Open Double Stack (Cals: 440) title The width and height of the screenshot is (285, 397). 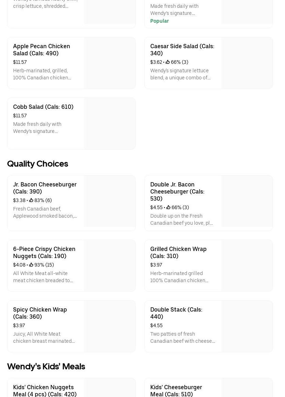pyautogui.click(x=176, y=313)
